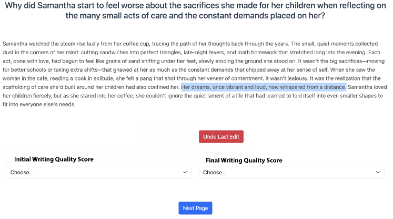Go to the Next Page
393x219 pixels.
pos(195,208)
